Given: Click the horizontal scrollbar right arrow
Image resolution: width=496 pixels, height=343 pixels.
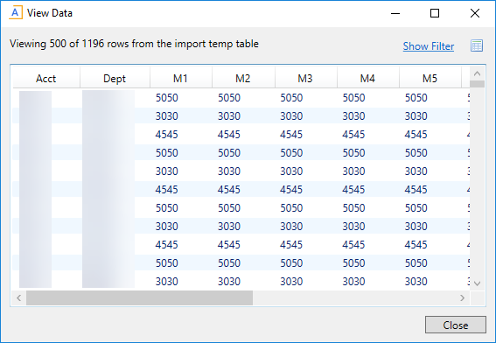Looking at the screenshot, I should coord(463,297).
